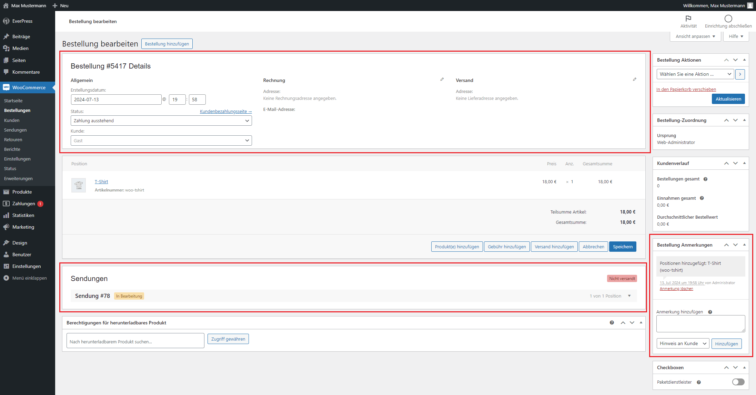The image size is (756, 395).
Task: Open Produkte in sidebar menu
Action: (x=22, y=192)
